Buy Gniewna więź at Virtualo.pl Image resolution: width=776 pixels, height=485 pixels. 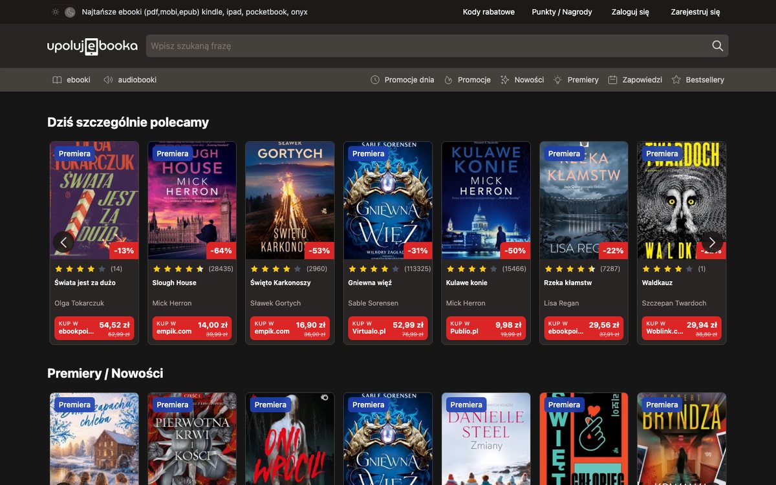pos(388,329)
